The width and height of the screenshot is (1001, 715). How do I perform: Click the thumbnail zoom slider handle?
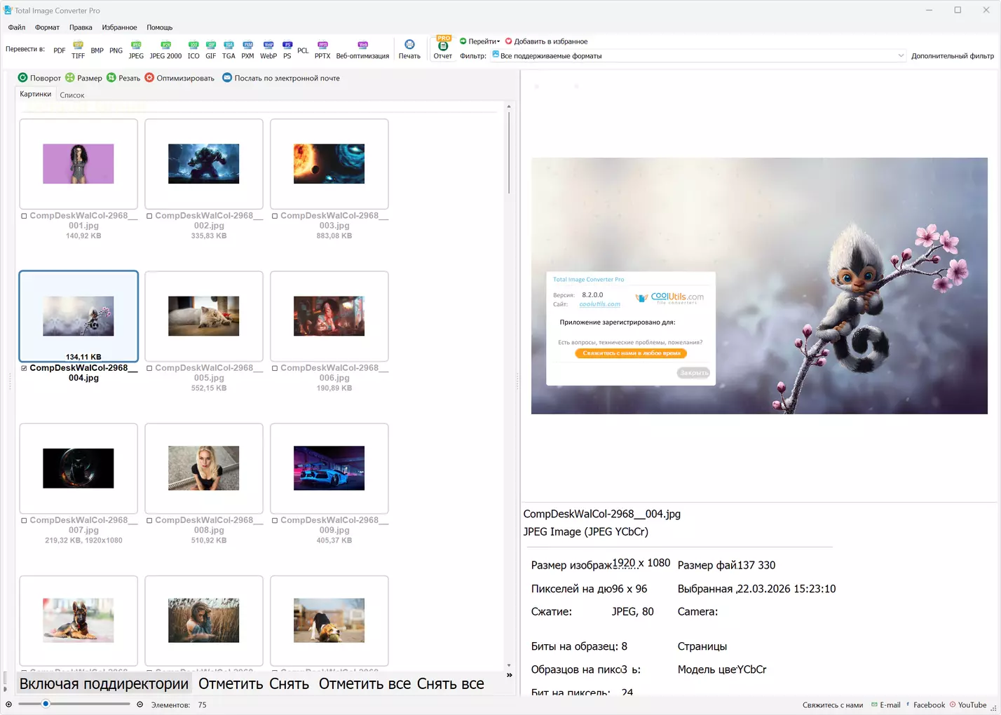pos(46,704)
